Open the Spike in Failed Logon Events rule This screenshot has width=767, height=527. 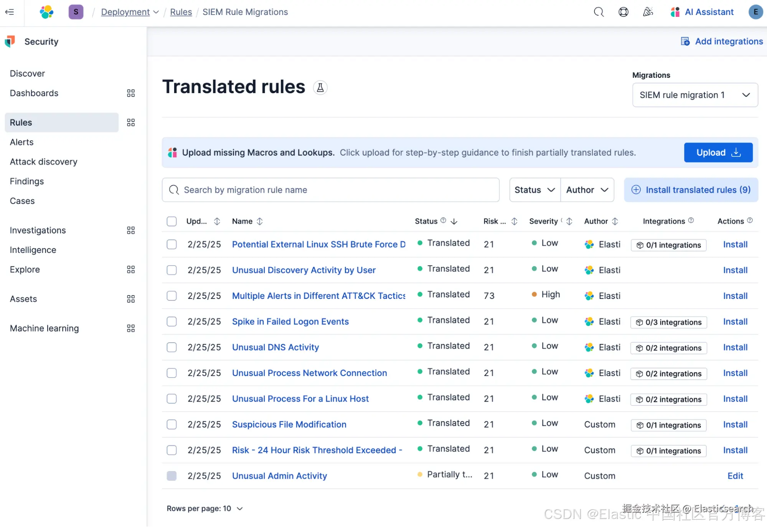(x=290, y=322)
